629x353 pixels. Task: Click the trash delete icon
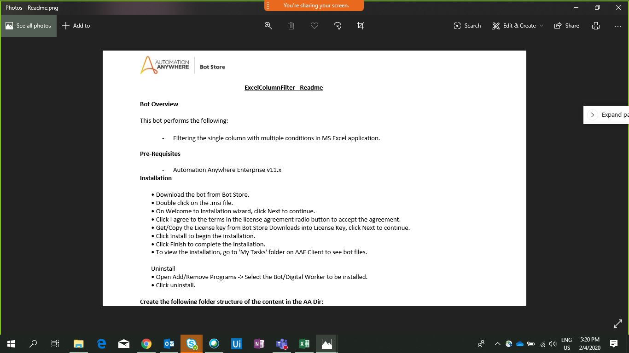point(291,26)
